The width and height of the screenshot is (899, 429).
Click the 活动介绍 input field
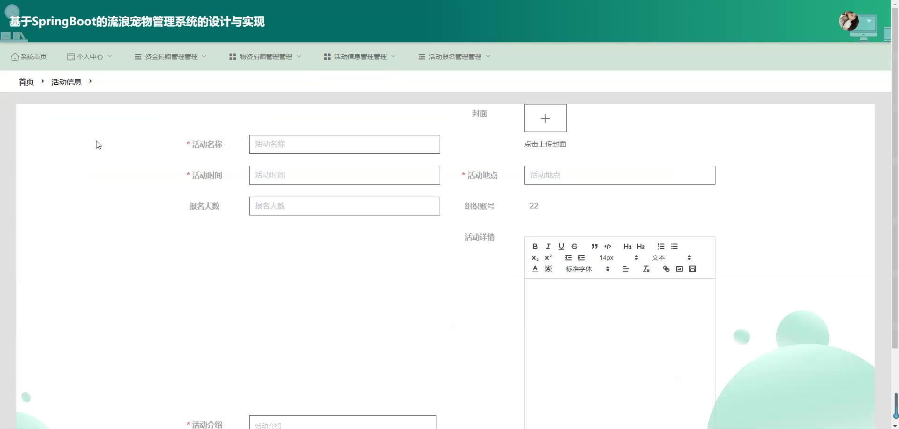click(342, 422)
